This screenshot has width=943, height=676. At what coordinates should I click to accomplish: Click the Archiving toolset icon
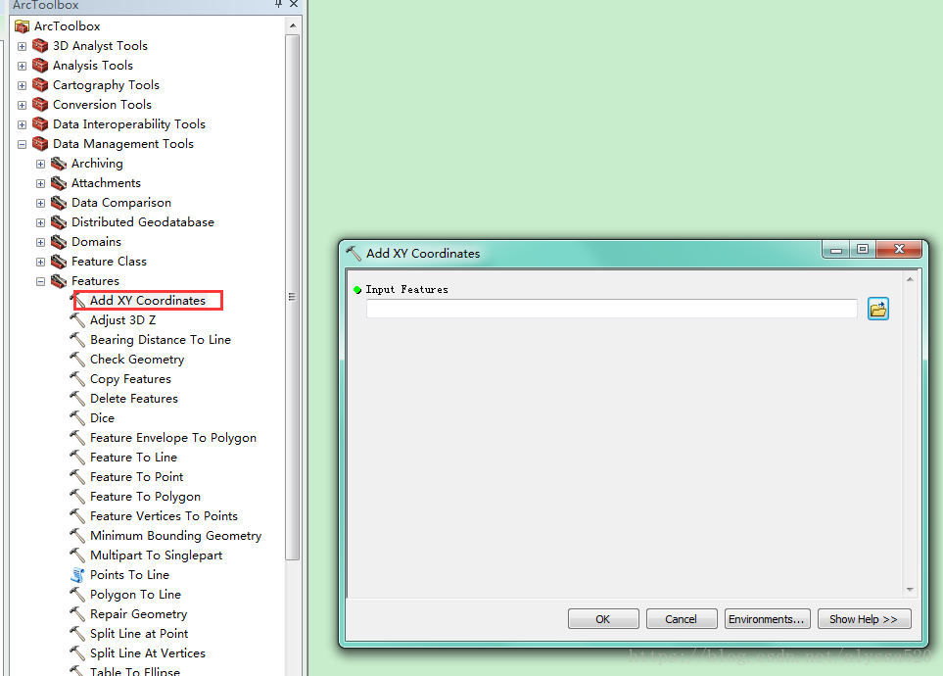[59, 164]
